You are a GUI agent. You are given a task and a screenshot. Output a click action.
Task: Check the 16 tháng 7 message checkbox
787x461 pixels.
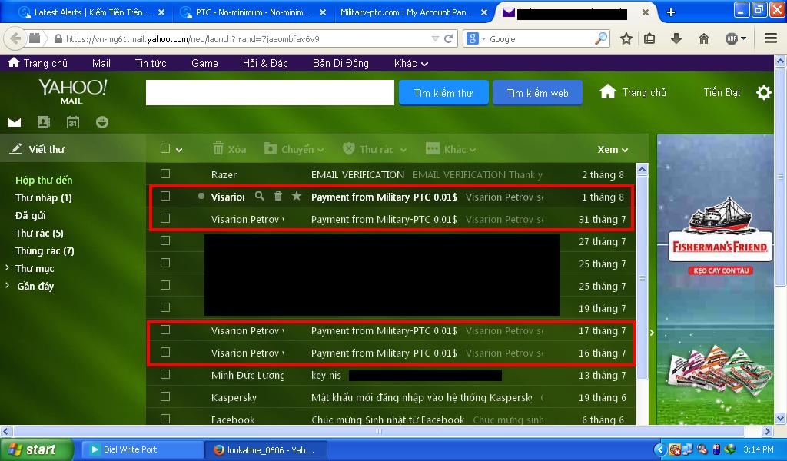click(165, 352)
